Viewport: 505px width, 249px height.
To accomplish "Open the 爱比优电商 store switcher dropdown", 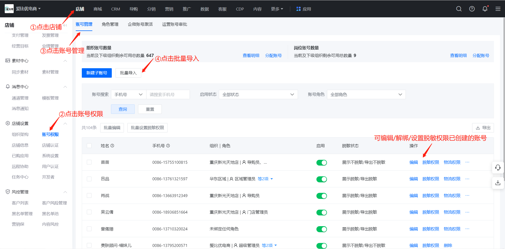I will (28, 9).
